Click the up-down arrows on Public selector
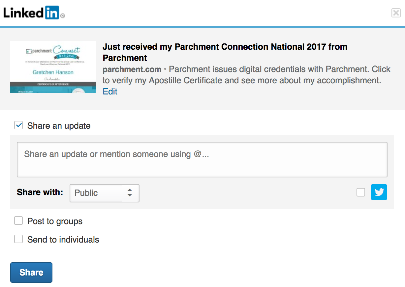 click(130, 193)
